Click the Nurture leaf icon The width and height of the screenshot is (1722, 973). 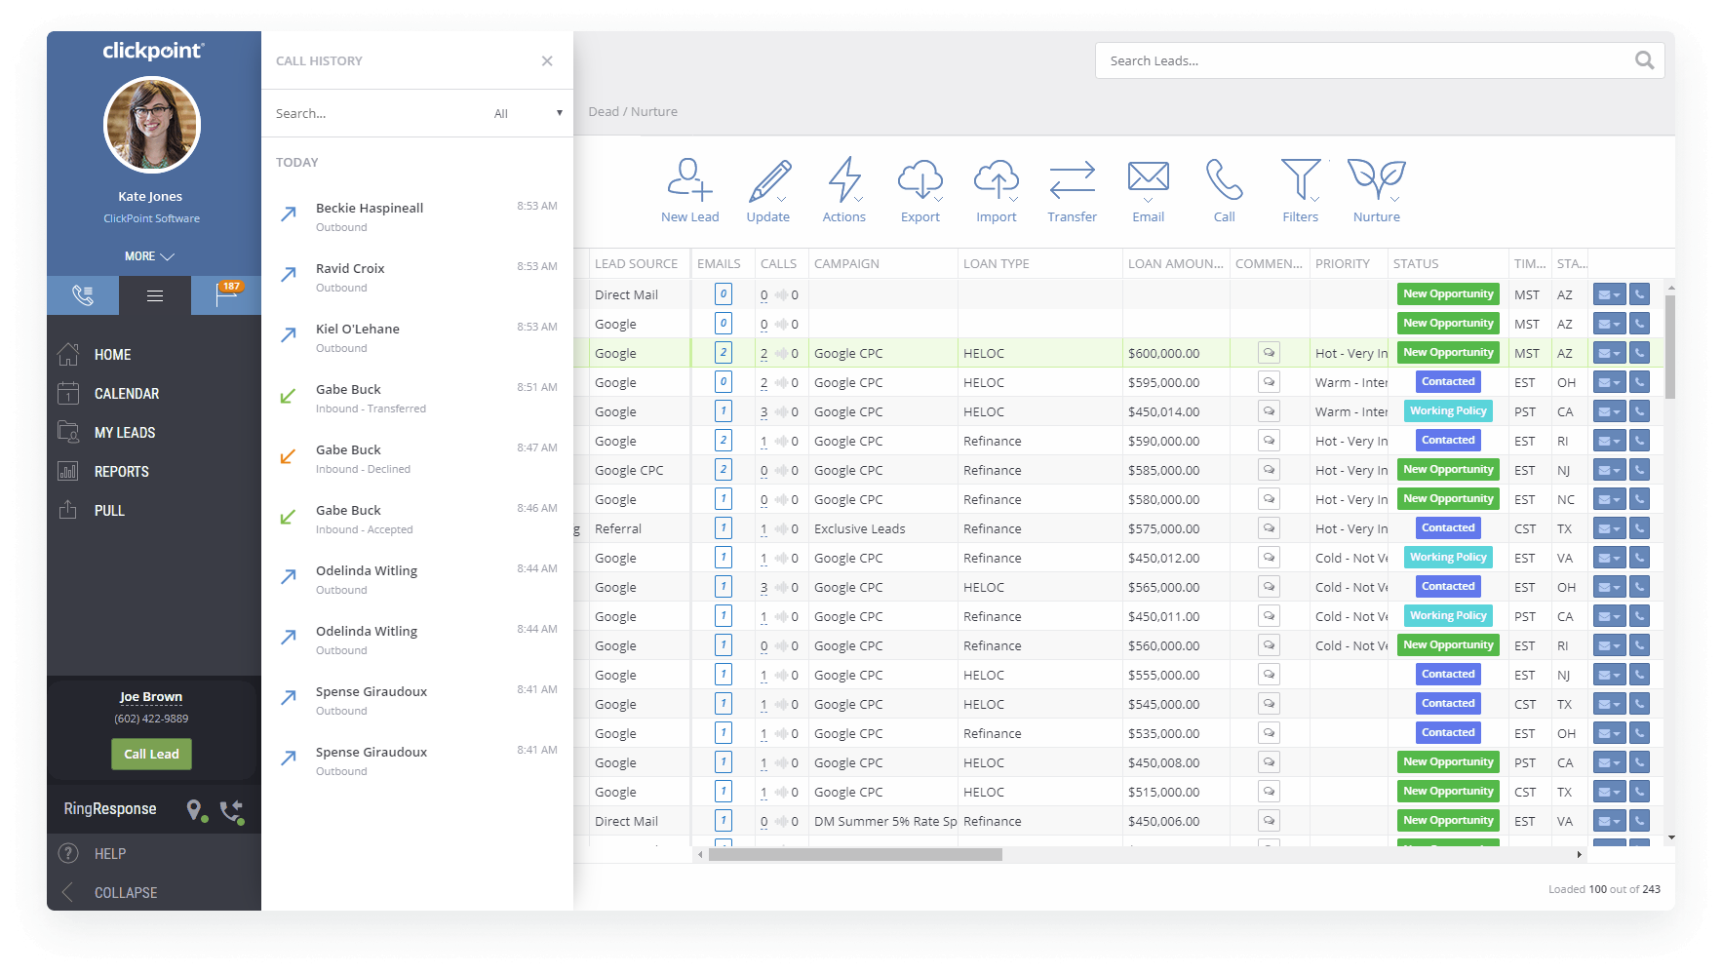pos(1377,180)
